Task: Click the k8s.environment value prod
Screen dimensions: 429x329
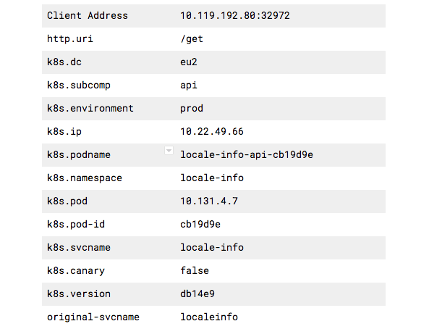Action: (x=192, y=109)
